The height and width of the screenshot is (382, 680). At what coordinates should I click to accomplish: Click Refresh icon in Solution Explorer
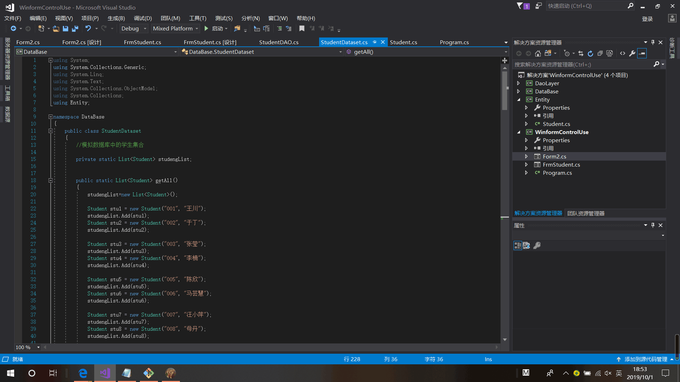(x=590, y=53)
